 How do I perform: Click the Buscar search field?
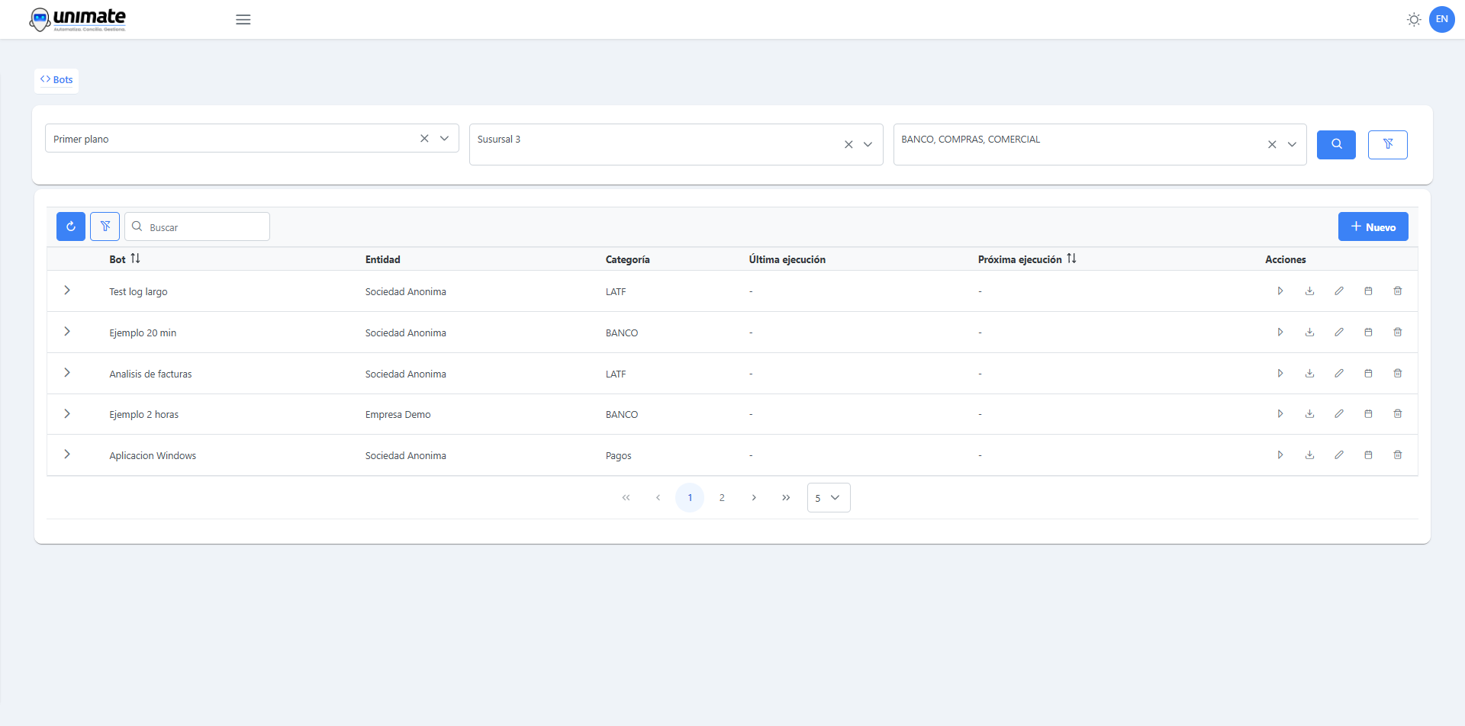206,227
